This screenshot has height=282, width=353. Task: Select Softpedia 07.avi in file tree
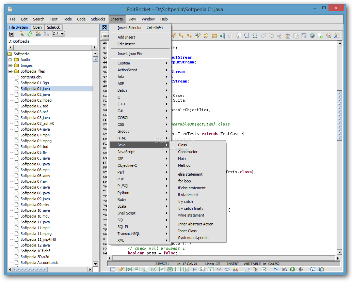pos(34,182)
